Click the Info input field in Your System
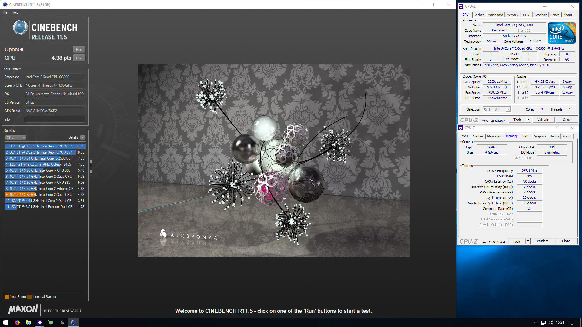The image size is (582, 327). [55, 119]
